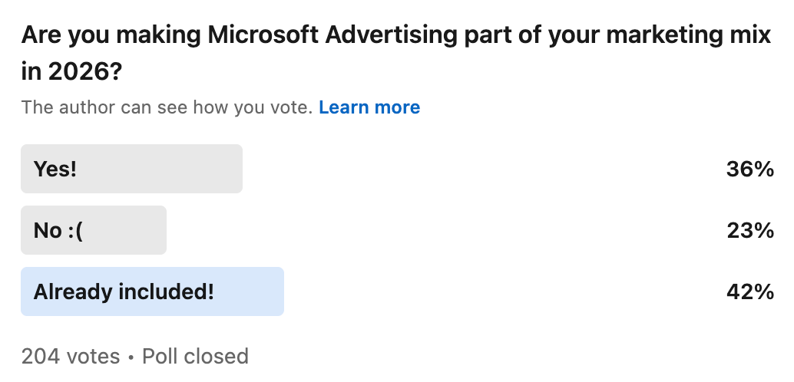Click the "Poll closed" status text
This screenshot has width=794, height=382.
pyautogui.click(x=195, y=356)
